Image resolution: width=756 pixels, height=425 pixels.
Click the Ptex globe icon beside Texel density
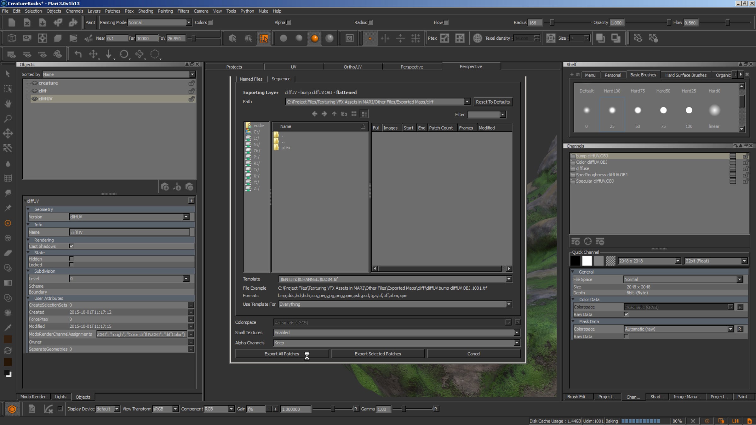click(x=478, y=38)
